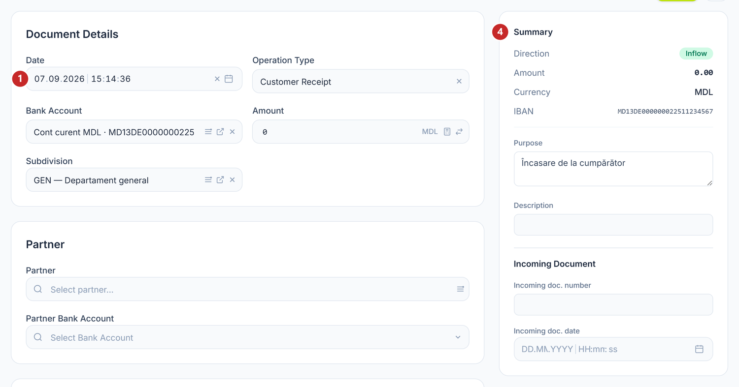Viewport: 739px width, 387px height.
Task: Focus the Subdivision GEN field
Action: [x=134, y=180]
